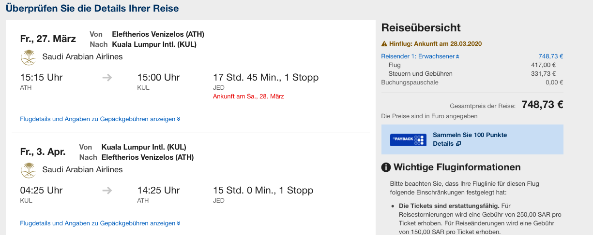Click the arrow between 04:25 and 14:25 Uhr
593x235 pixels.
tap(107, 191)
